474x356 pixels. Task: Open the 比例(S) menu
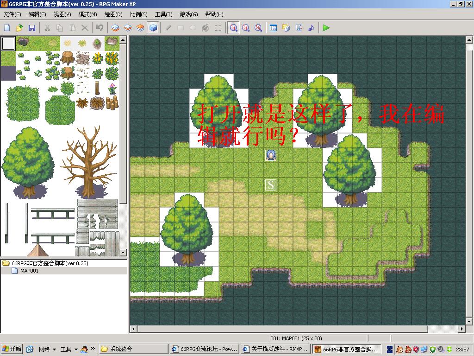pyautogui.click(x=139, y=14)
